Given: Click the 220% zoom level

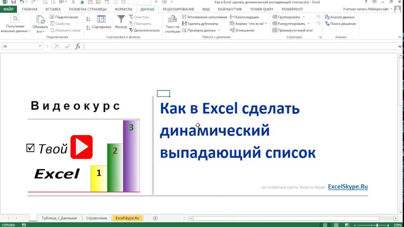Looking at the screenshot, I should pyautogui.click(x=398, y=225).
